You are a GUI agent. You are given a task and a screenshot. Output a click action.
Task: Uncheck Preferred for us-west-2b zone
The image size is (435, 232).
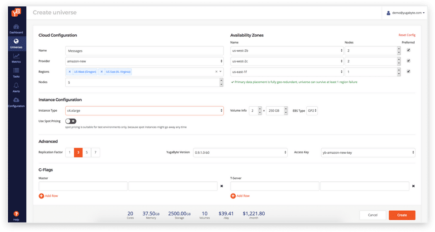(408, 50)
